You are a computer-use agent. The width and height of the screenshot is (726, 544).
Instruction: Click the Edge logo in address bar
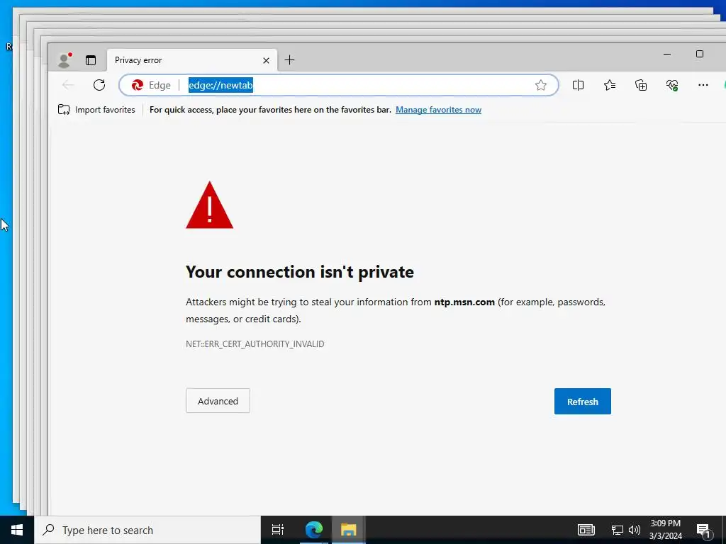[x=137, y=85]
